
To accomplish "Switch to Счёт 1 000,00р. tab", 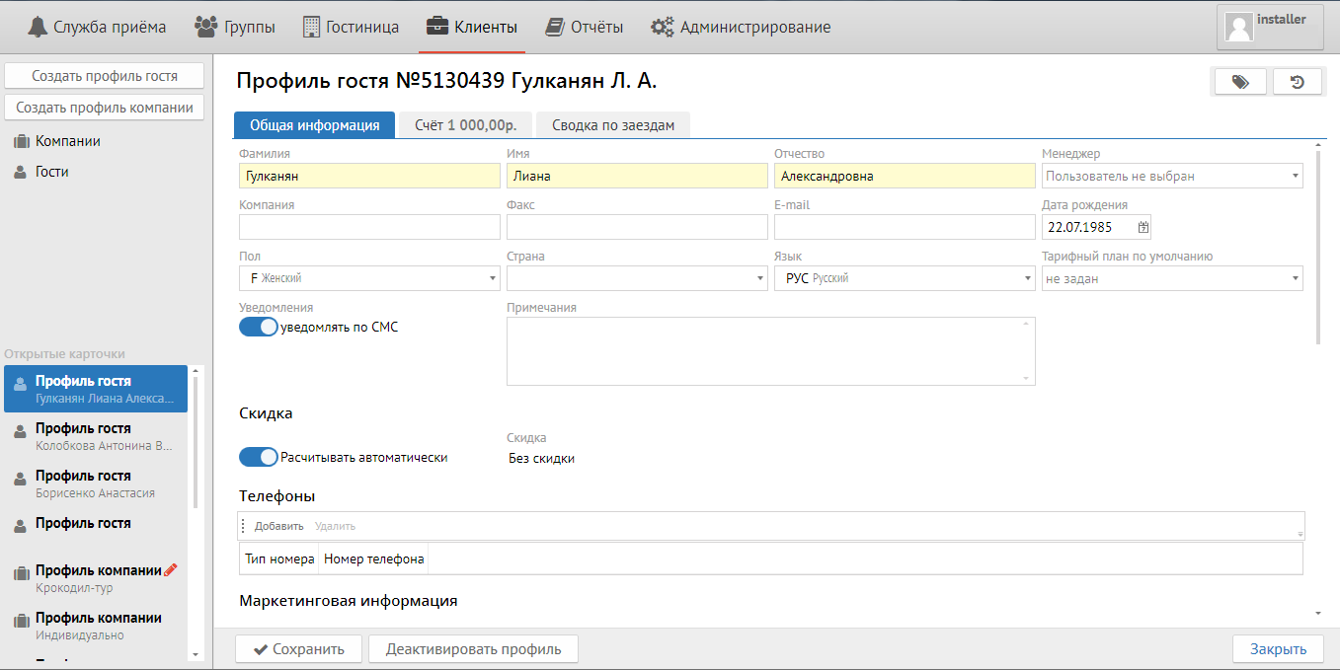I will pyautogui.click(x=465, y=125).
